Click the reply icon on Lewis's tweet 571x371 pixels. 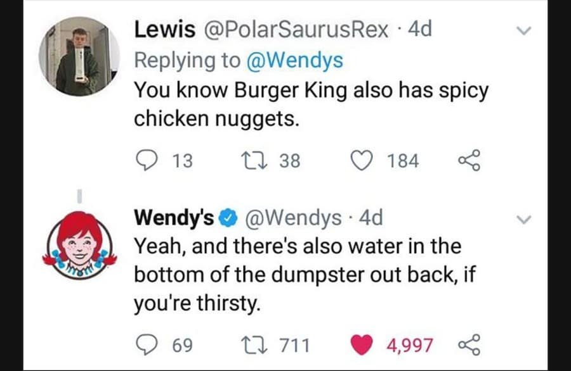coord(148,161)
